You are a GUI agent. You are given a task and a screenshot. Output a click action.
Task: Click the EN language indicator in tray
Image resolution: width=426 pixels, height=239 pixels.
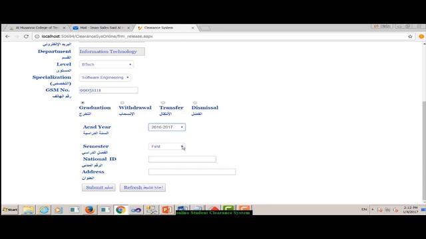click(364, 210)
